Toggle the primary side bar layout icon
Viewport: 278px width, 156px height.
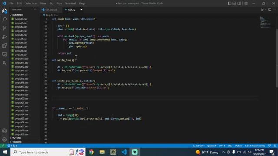tap(229, 3)
